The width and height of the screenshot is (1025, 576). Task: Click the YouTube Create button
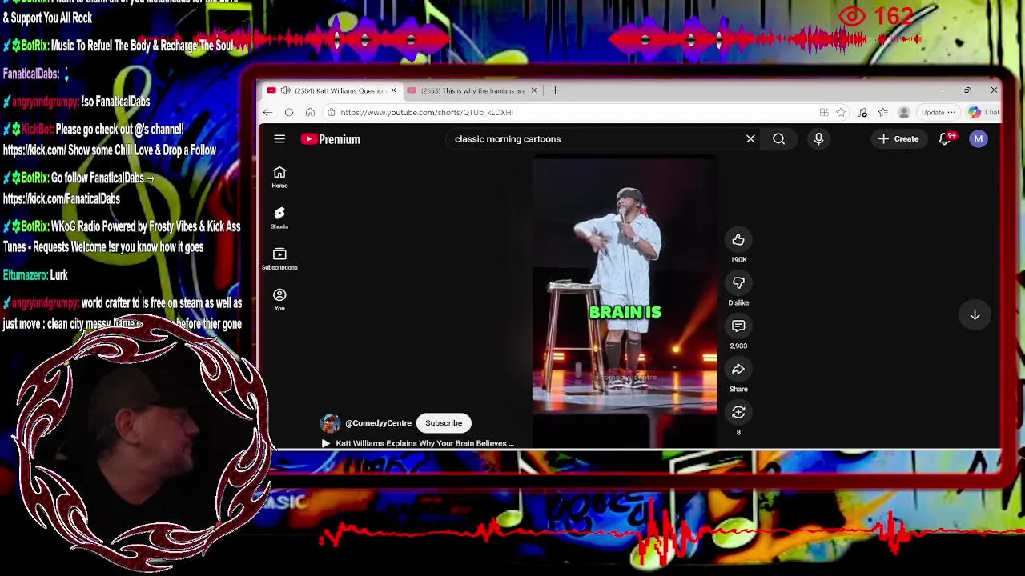[x=898, y=139]
